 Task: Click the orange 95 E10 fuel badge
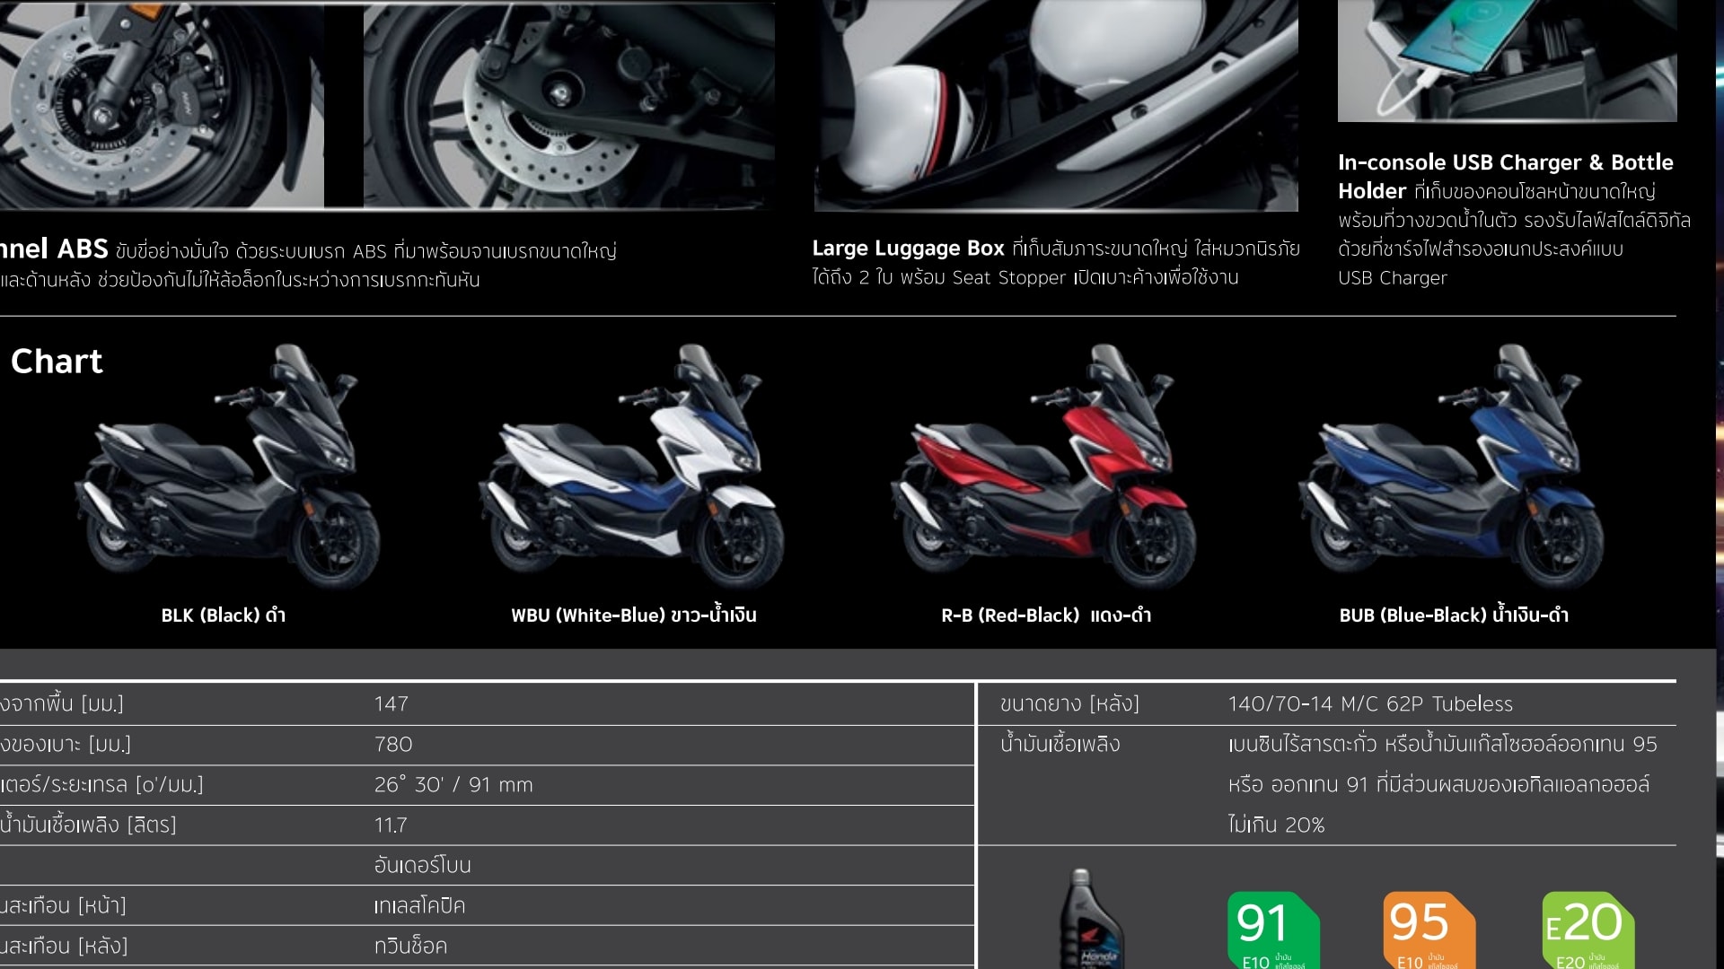click(1428, 930)
